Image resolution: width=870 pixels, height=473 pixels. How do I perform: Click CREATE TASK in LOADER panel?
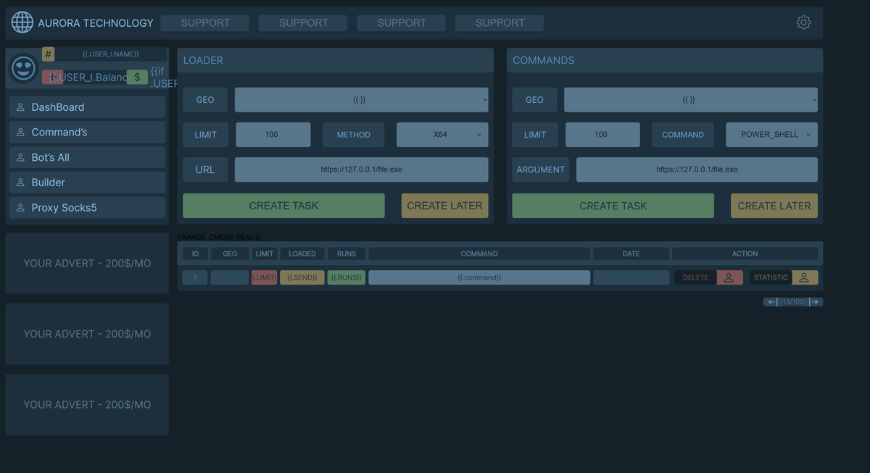(x=283, y=206)
